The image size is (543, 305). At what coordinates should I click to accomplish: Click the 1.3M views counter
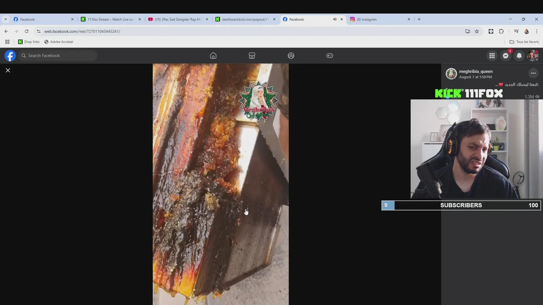click(x=532, y=97)
